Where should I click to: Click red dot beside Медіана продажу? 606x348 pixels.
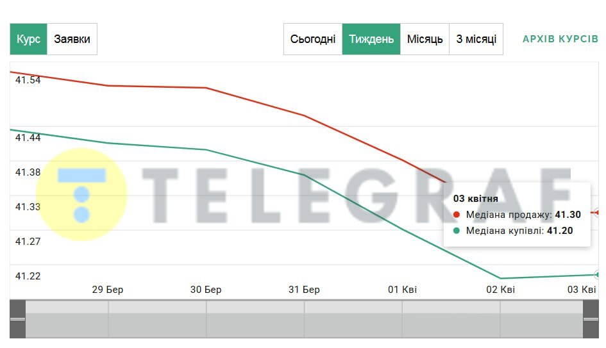[457, 215]
